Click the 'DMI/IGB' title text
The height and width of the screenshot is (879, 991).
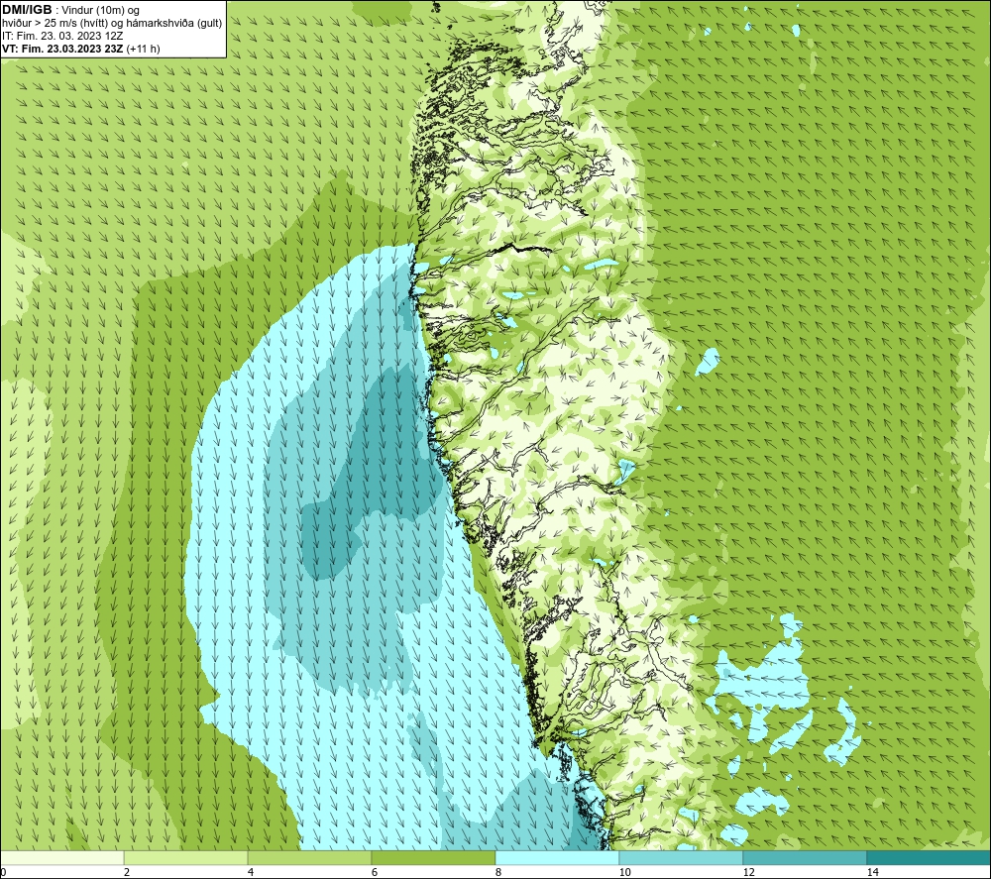pyautogui.click(x=27, y=10)
